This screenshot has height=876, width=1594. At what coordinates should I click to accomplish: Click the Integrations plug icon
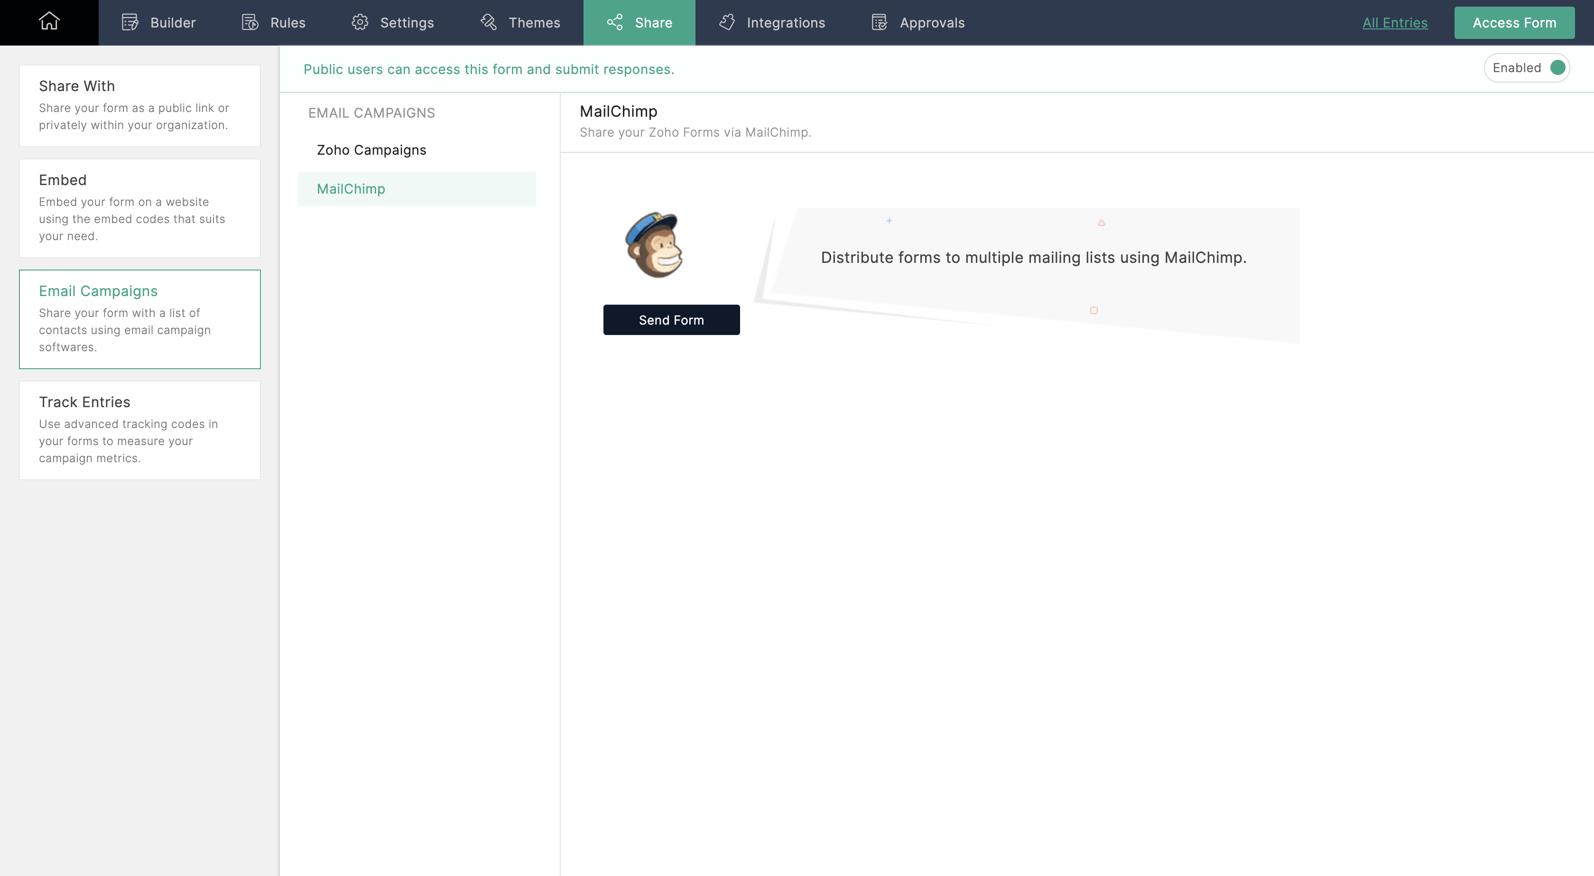pyautogui.click(x=727, y=22)
